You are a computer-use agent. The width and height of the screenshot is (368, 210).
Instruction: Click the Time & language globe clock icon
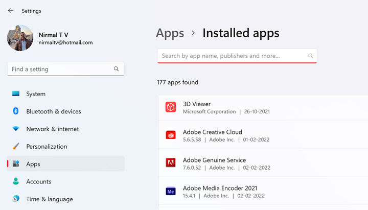(16, 199)
